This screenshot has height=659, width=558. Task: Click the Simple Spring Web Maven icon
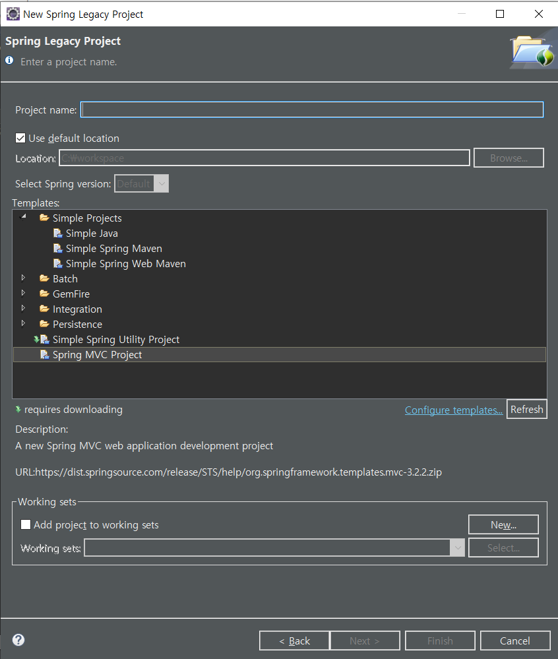coord(58,263)
